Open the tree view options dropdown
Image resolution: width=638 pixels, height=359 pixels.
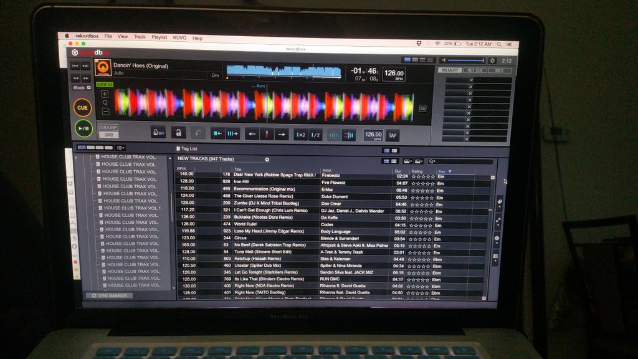tap(120, 148)
